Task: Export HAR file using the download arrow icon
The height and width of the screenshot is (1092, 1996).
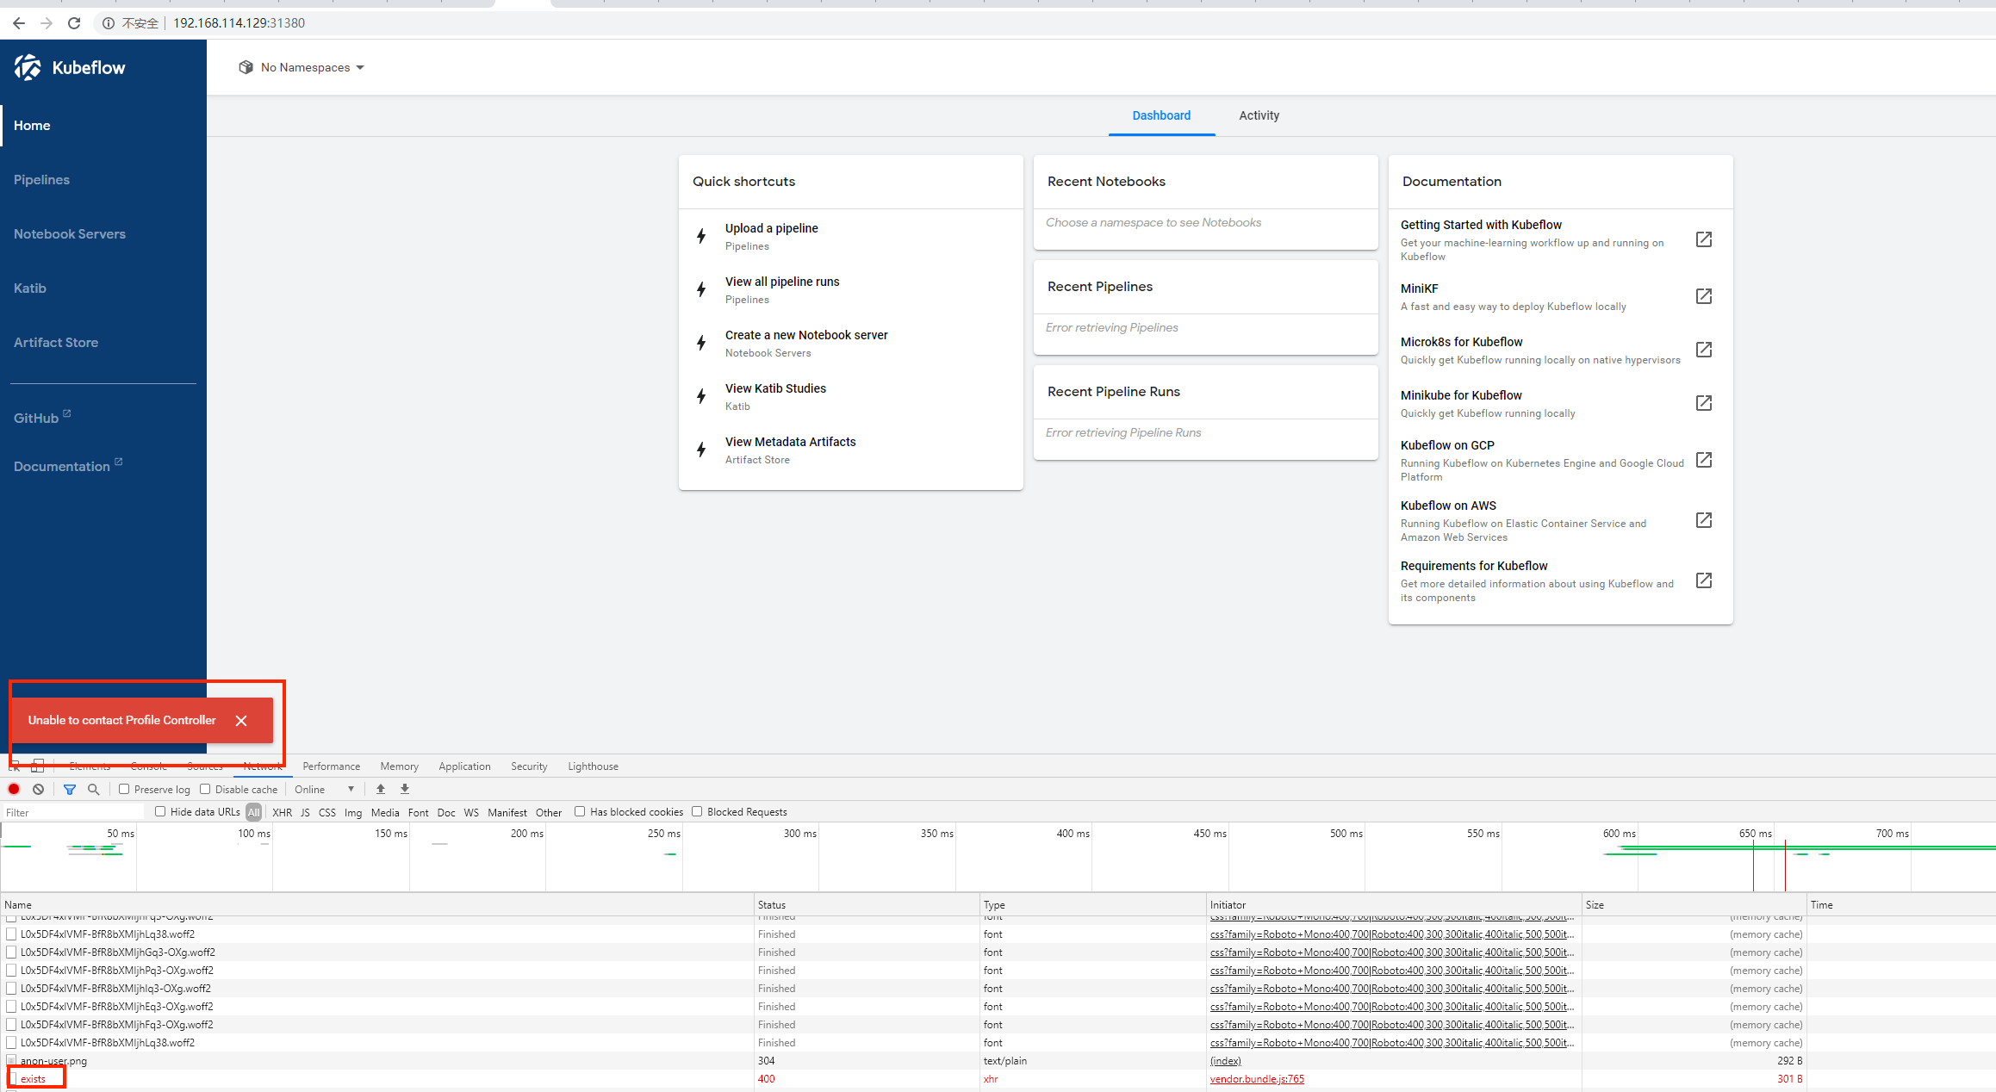Action: tap(404, 789)
